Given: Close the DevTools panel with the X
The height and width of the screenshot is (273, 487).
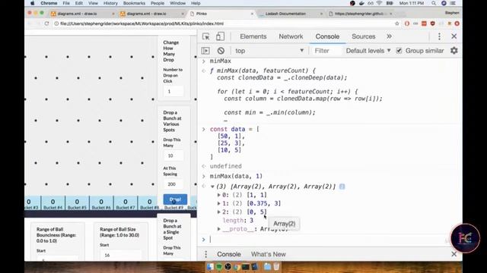Looking at the screenshot, I should pyautogui.click(x=454, y=36).
